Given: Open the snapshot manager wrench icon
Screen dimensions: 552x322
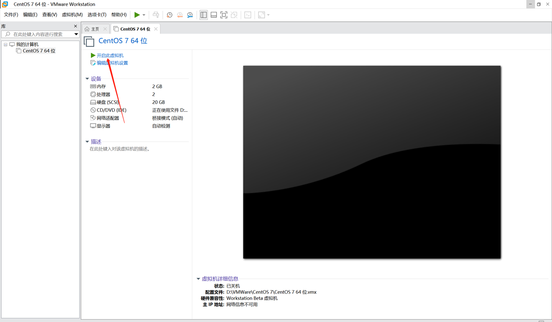Looking at the screenshot, I should [190, 15].
